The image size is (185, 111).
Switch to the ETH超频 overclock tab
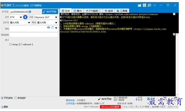[x=93, y=11]
